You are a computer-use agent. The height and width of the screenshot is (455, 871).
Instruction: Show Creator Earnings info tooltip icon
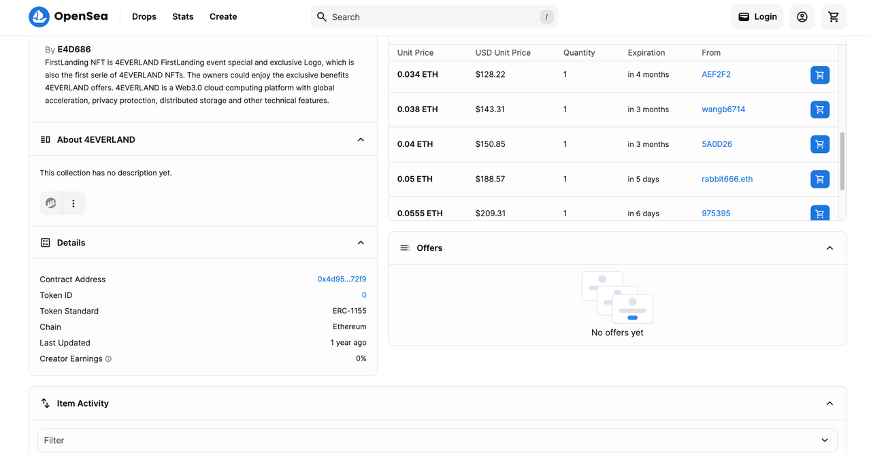(x=108, y=359)
